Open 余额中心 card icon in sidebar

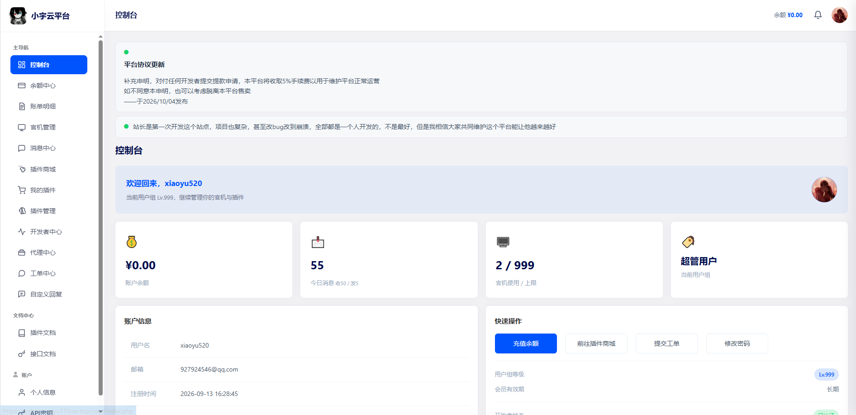click(x=22, y=86)
